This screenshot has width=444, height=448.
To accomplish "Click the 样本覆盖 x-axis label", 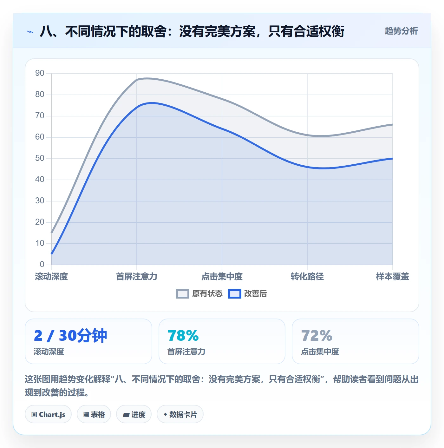I will 392,277.
